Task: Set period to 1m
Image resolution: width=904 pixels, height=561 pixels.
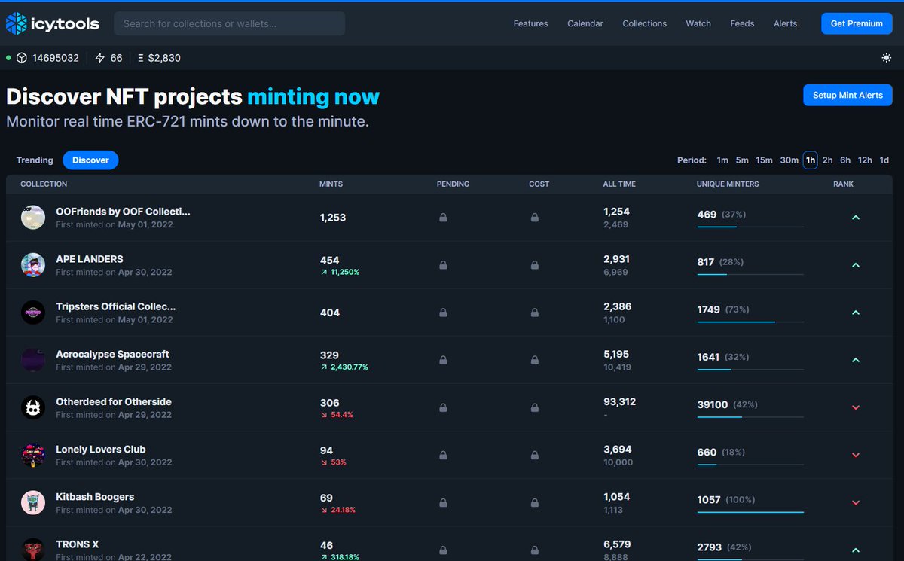Action: coord(722,160)
